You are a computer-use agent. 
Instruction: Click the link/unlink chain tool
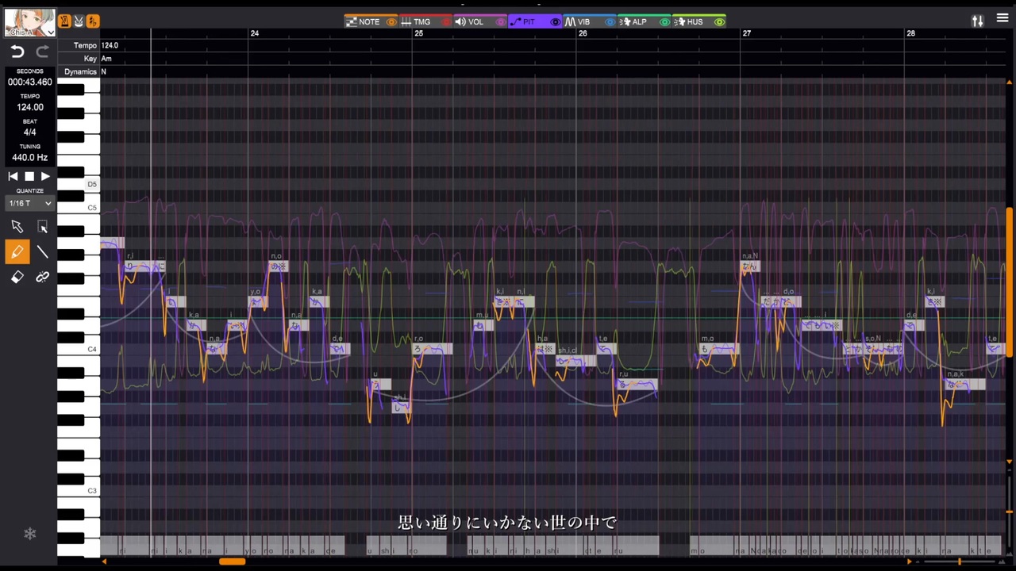click(x=43, y=277)
